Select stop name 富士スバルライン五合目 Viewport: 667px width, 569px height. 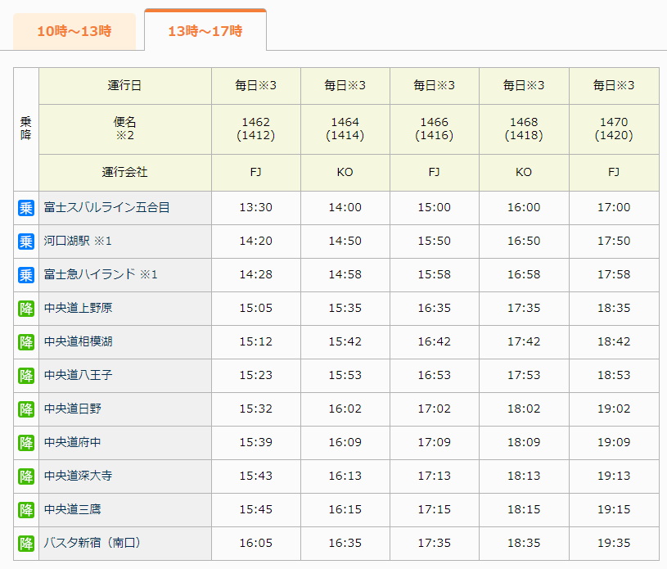[106, 207]
